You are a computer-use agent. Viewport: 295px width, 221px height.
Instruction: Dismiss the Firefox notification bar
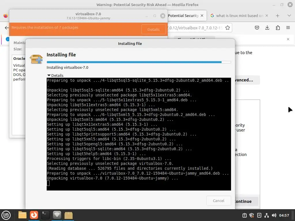288,39
